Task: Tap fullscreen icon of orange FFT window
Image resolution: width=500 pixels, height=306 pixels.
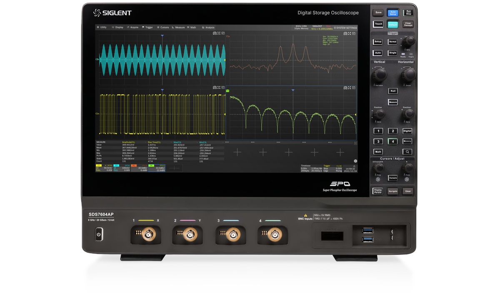Action: (x=350, y=33)
